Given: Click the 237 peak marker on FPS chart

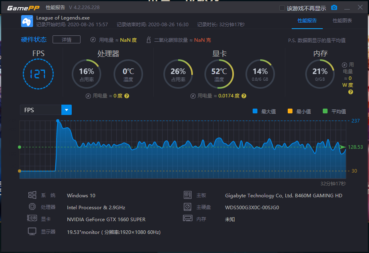Looking at the screenshot, I should 58,121.
